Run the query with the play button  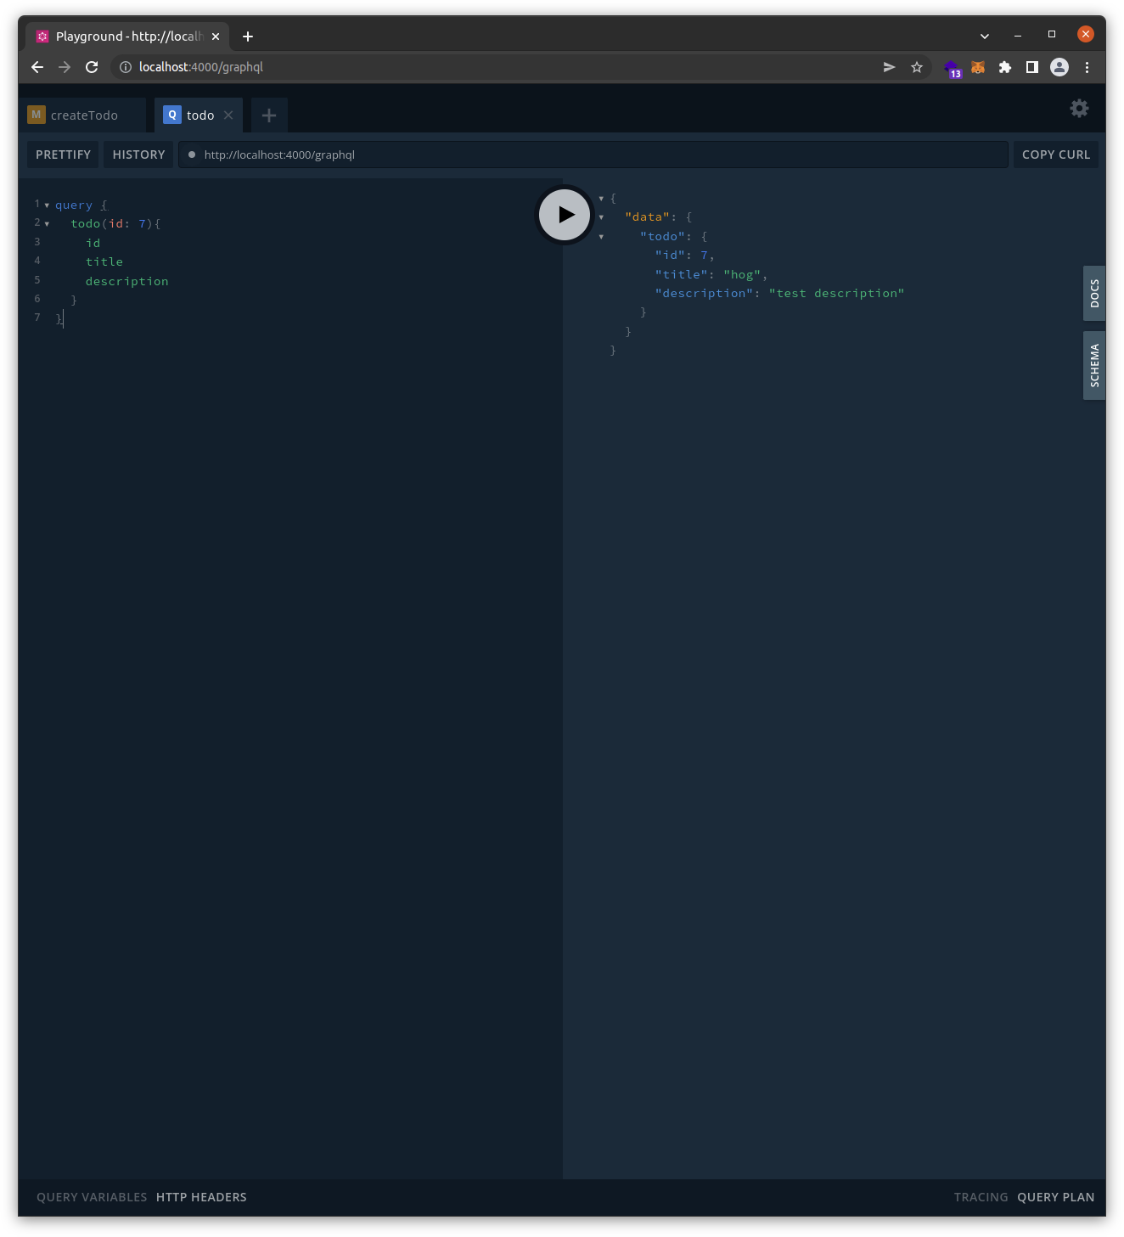tap(565, 215)
